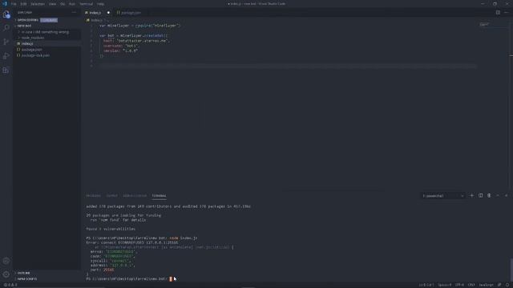Click the index.js breadcrumb

click(x=96, y=20)
